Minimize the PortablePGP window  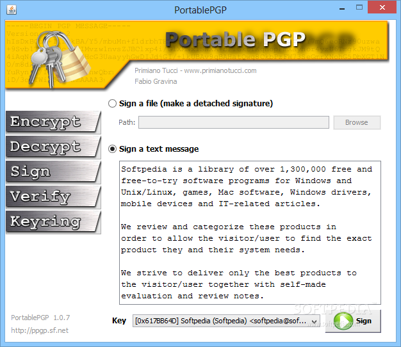pyautogui.click(x=342, y=8)
